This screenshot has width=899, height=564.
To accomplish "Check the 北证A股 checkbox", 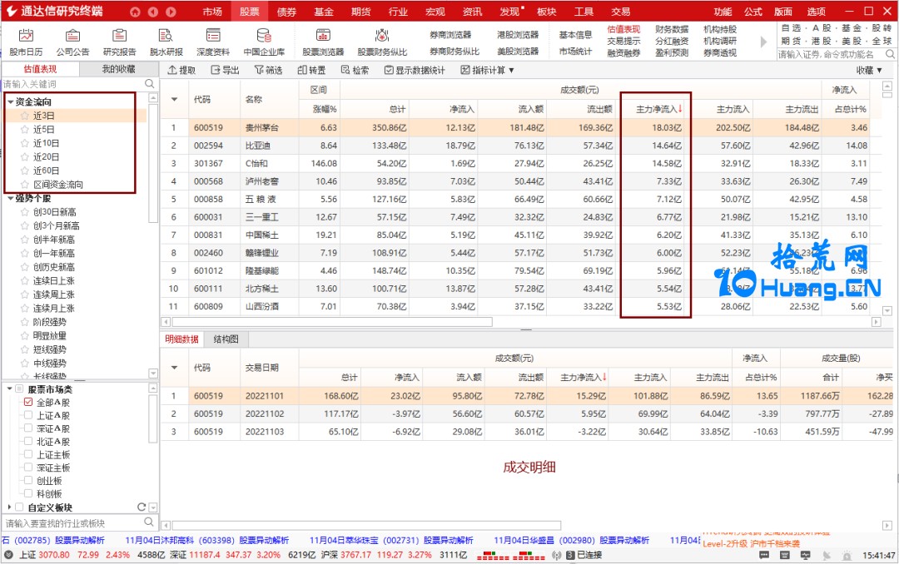I will (28, 442).
